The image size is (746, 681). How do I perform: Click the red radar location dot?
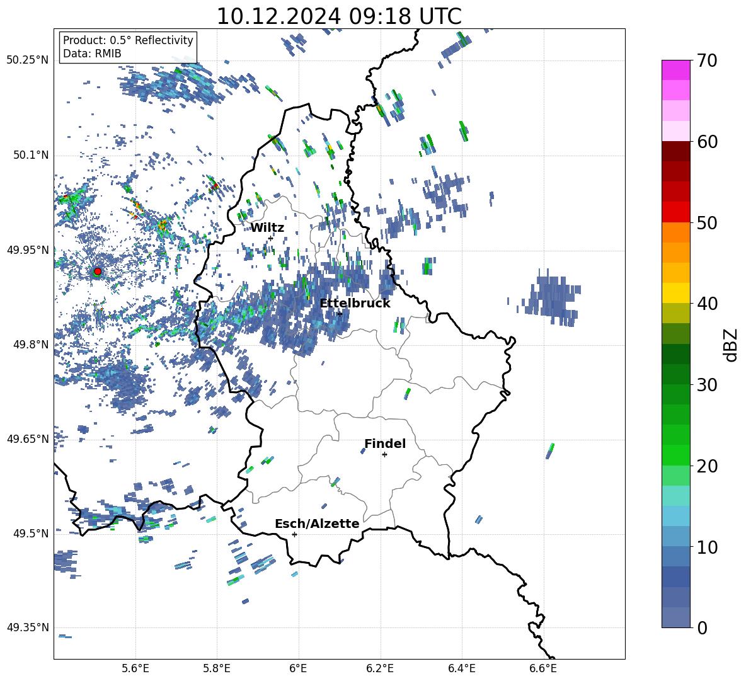tap(98, 272)
